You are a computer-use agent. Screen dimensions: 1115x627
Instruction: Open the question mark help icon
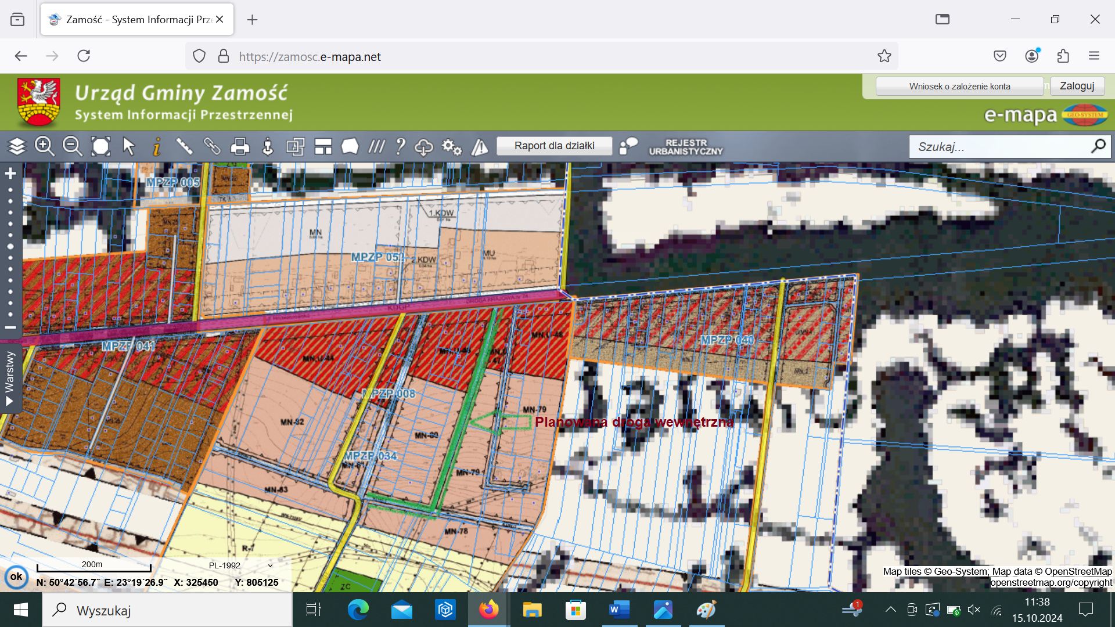click(x=400, y=146)
